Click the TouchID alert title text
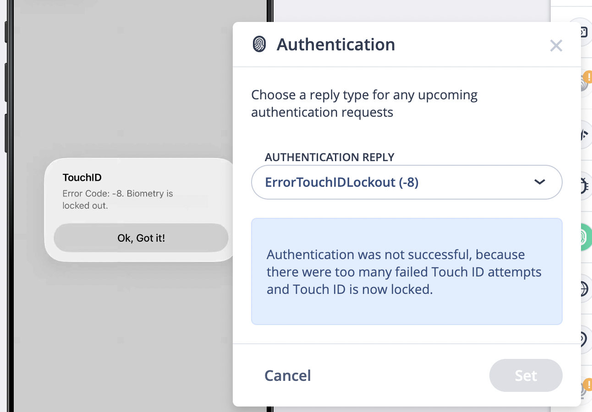This screenshot has height=412, width=592. click(82, 178)
